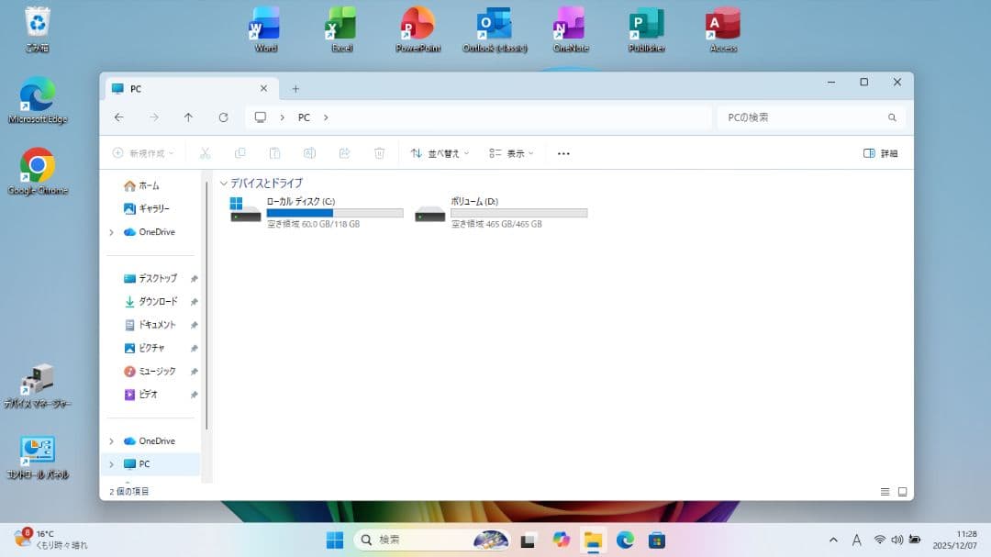The width and height of the screenshot is (991, 557).
Task: Open the 並べ替え sort dropdown
Action: click(440, 153)
